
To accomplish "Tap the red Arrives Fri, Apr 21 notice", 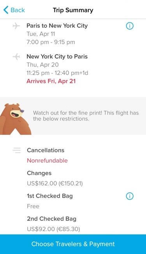I will [x=51, y=81].
